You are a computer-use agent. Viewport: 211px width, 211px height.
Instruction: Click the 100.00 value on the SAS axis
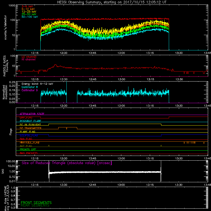(x=11, y=161)
